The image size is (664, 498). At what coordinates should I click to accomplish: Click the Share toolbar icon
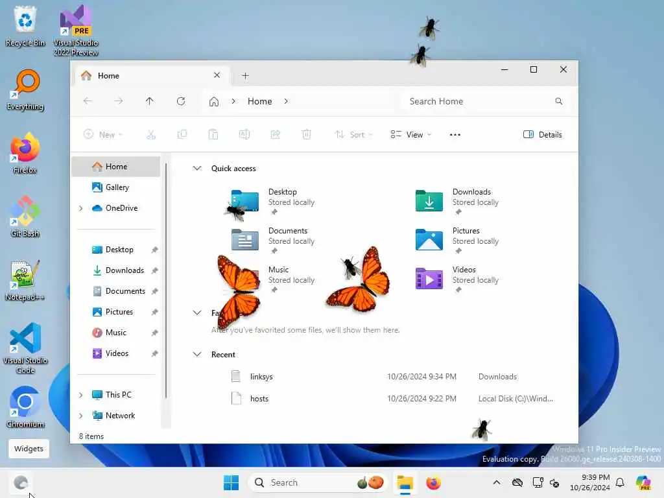point(275,135)
